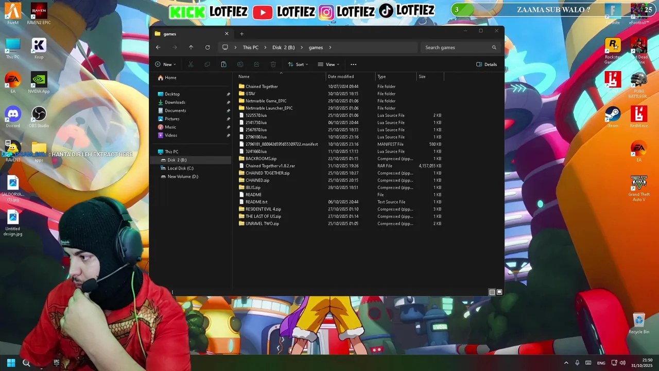Sort by Size column header
The height and width of the screenshot is (371, 659).
pos(430,77)
